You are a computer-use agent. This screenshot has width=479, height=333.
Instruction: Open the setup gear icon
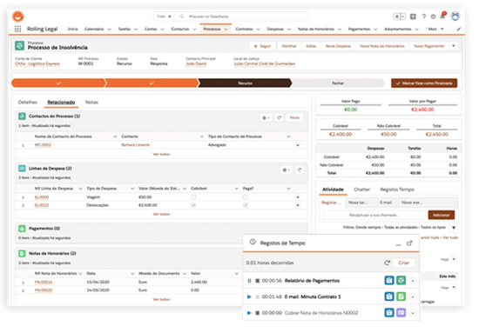[433, 17]
